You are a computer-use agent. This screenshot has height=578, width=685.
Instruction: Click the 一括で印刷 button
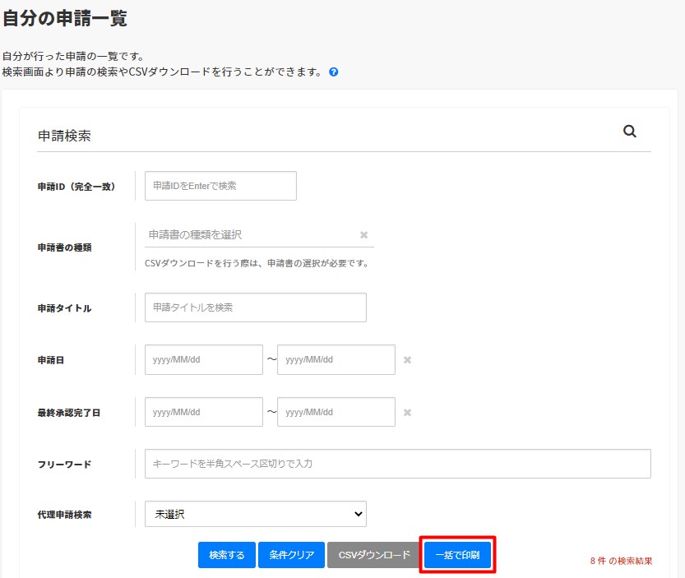click(458, 555)
